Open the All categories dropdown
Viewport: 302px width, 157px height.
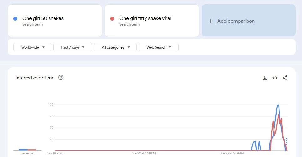click(x=115, y=47)
